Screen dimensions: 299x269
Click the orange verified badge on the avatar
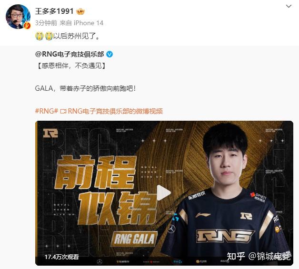[x=27, y=25]
